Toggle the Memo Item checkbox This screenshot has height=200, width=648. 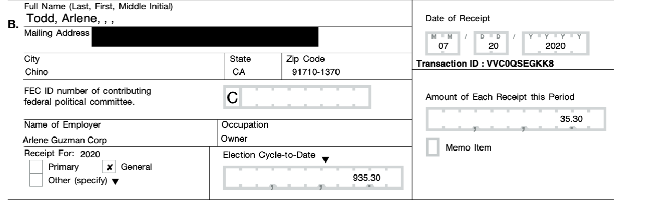click(x=433, y=147)
